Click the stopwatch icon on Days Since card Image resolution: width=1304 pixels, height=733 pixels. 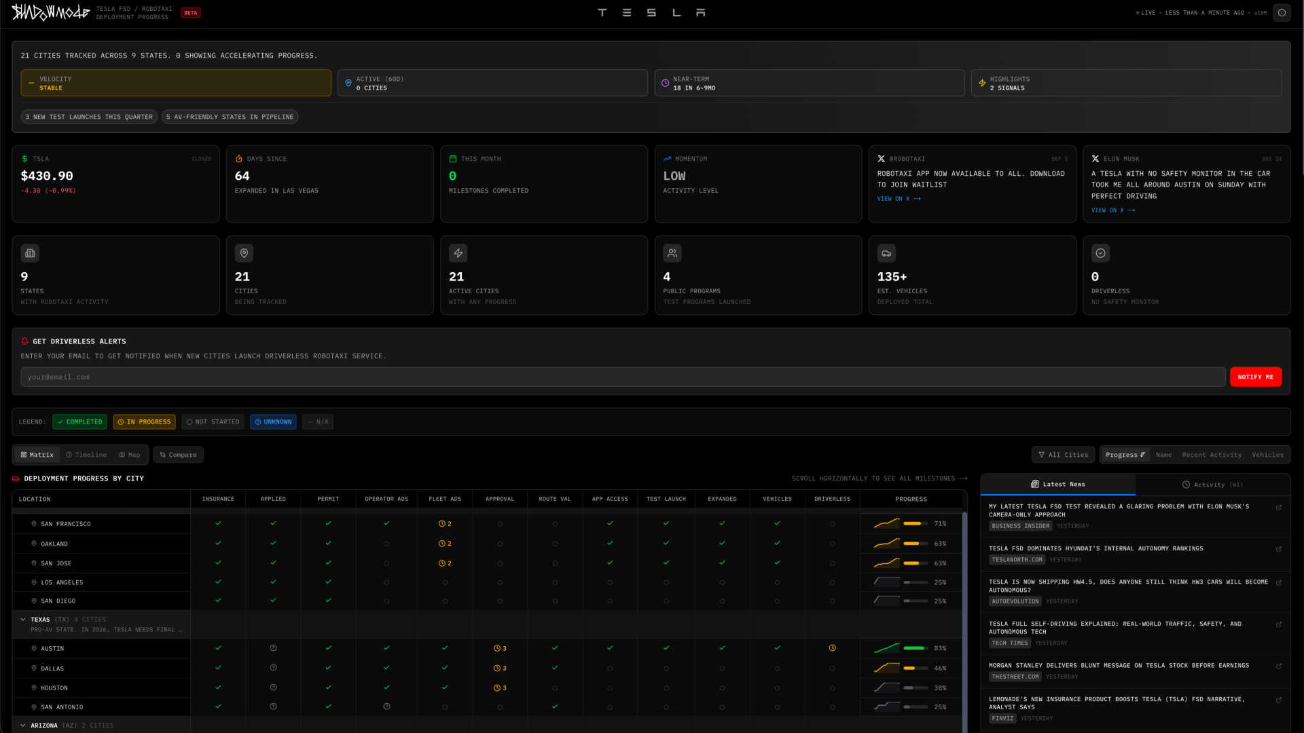click(239, 159)
